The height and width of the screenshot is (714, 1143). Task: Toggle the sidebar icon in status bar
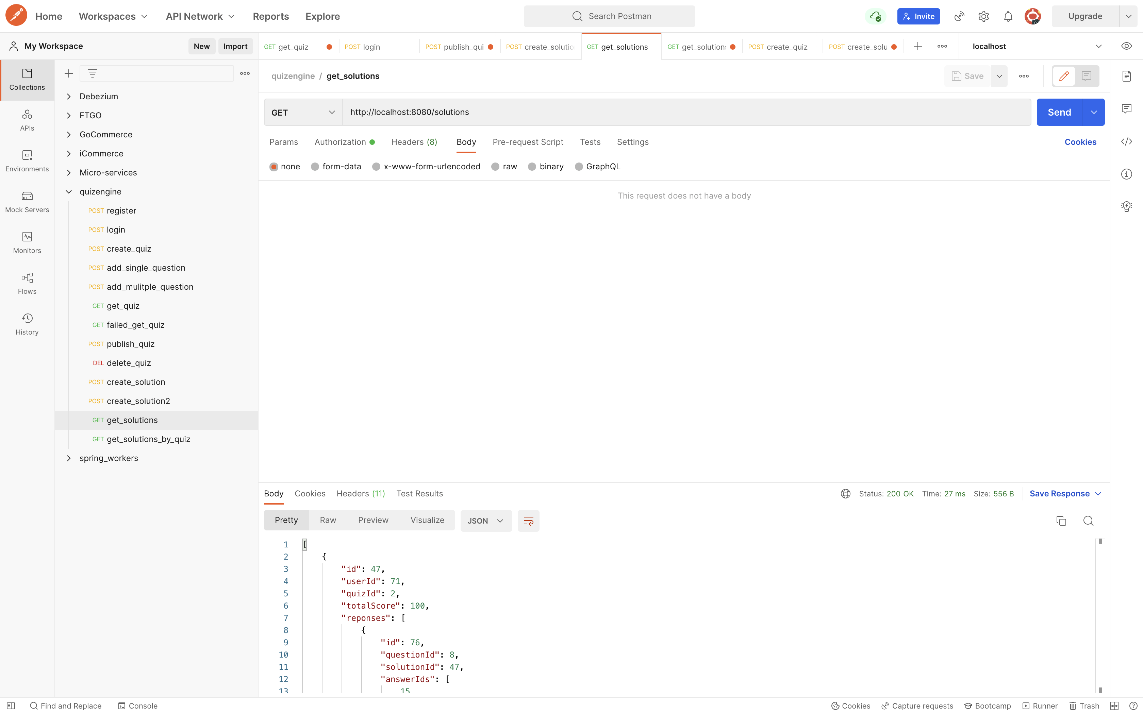click(x=11, y=705)
